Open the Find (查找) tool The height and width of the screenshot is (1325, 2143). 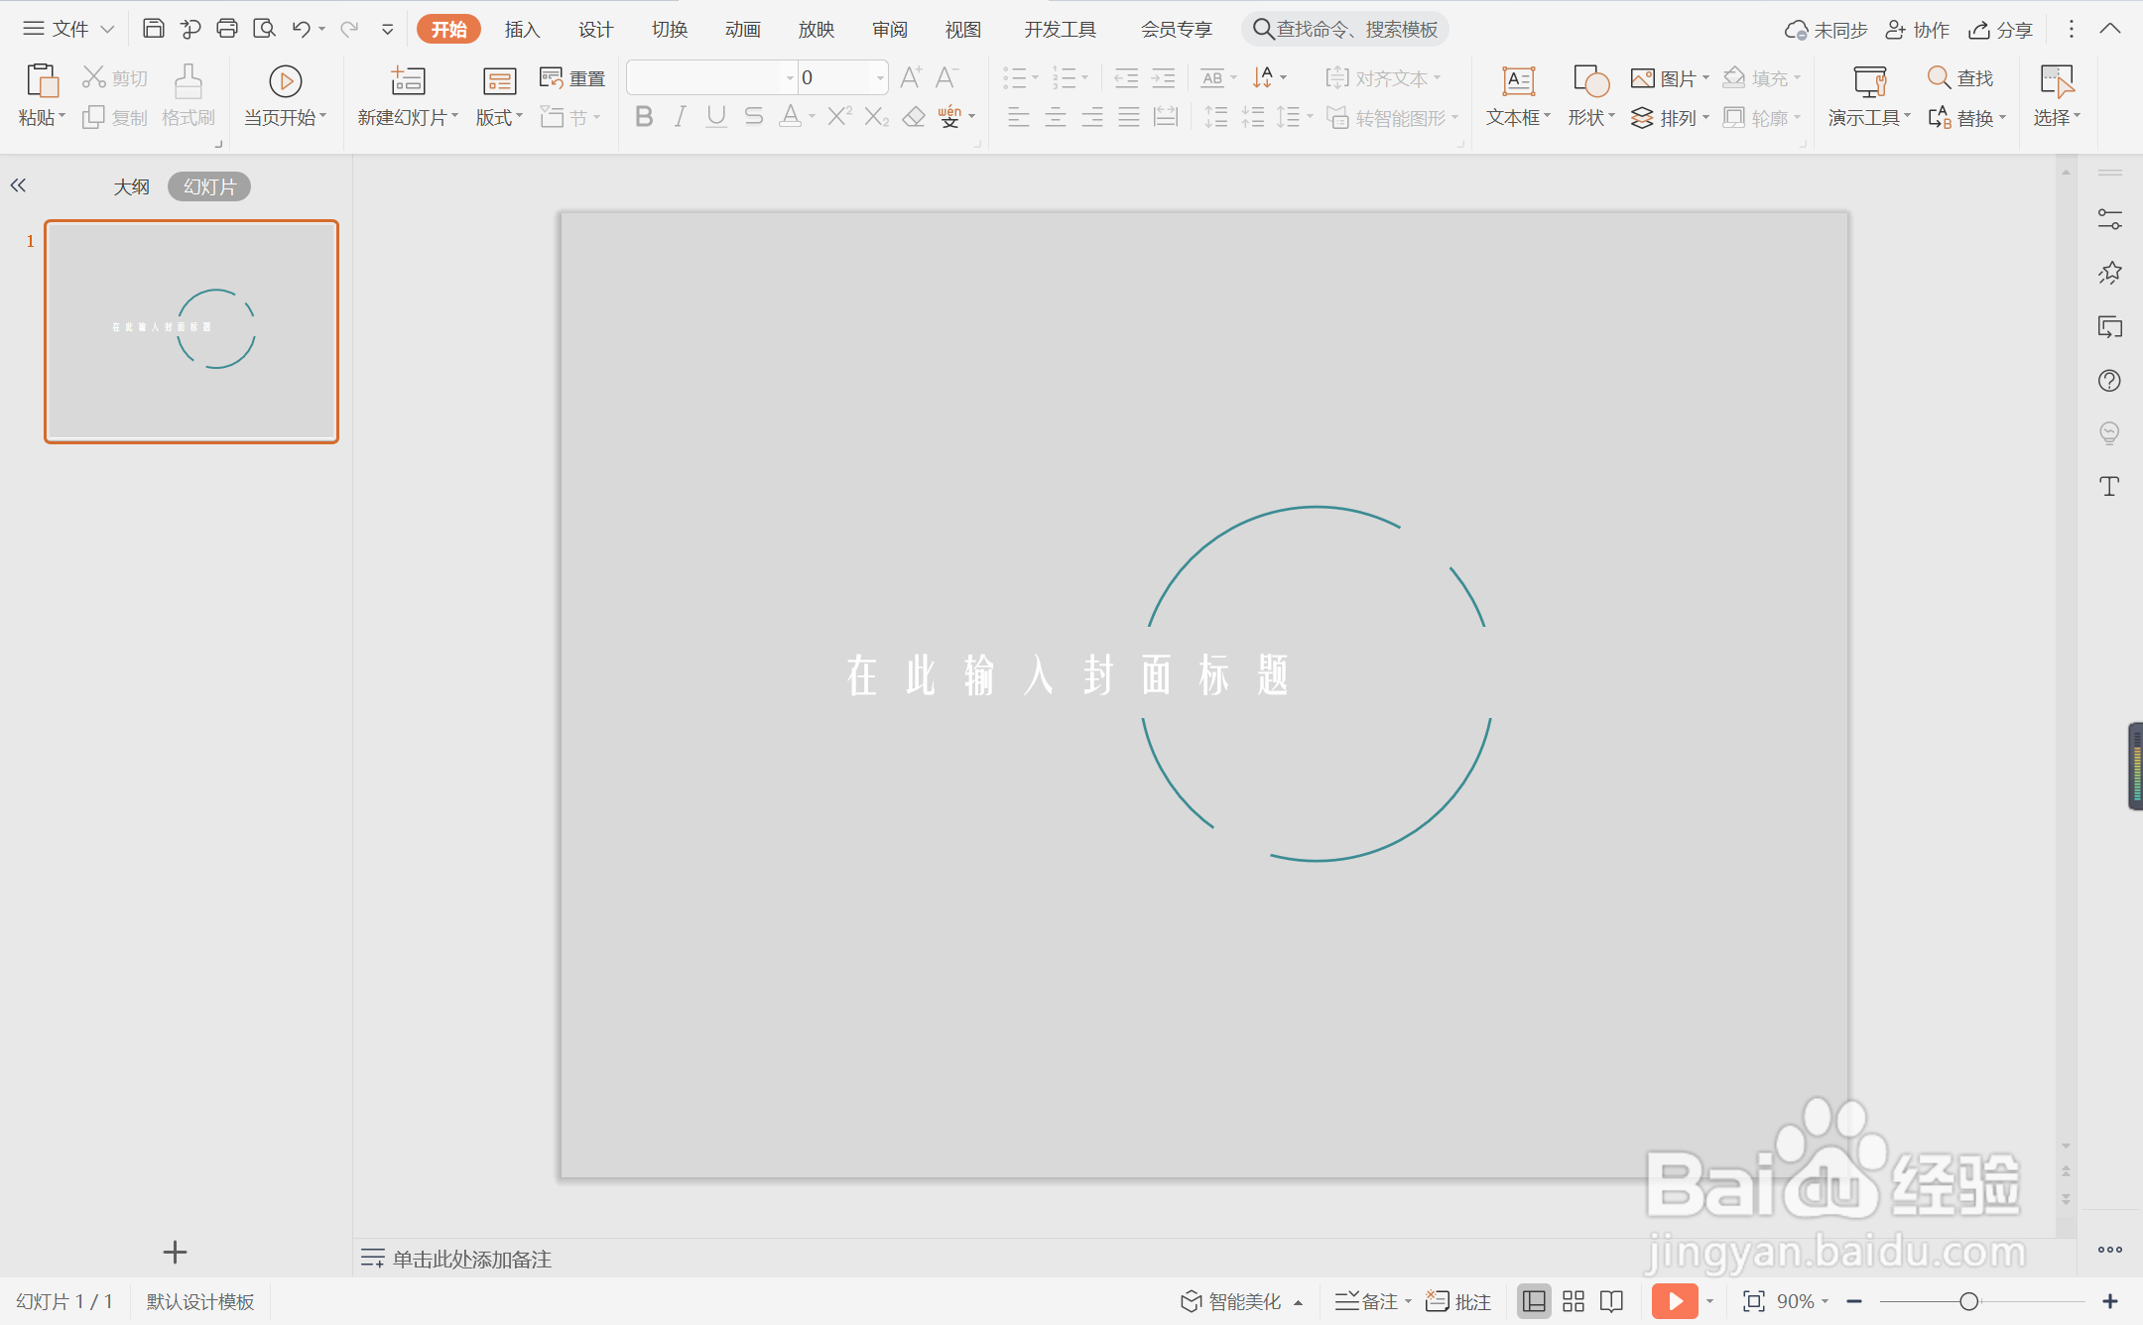tap(1960, 77)
